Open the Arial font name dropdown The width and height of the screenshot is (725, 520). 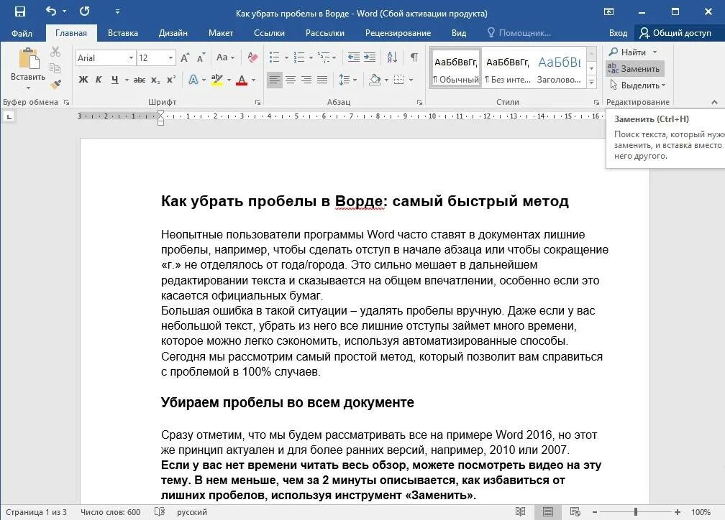[x=131, y=57]
